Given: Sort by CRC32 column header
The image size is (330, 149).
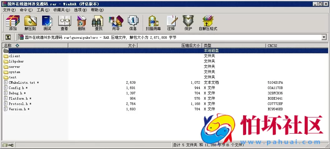Looking at the screenshot, I should [x=297, y=45].
